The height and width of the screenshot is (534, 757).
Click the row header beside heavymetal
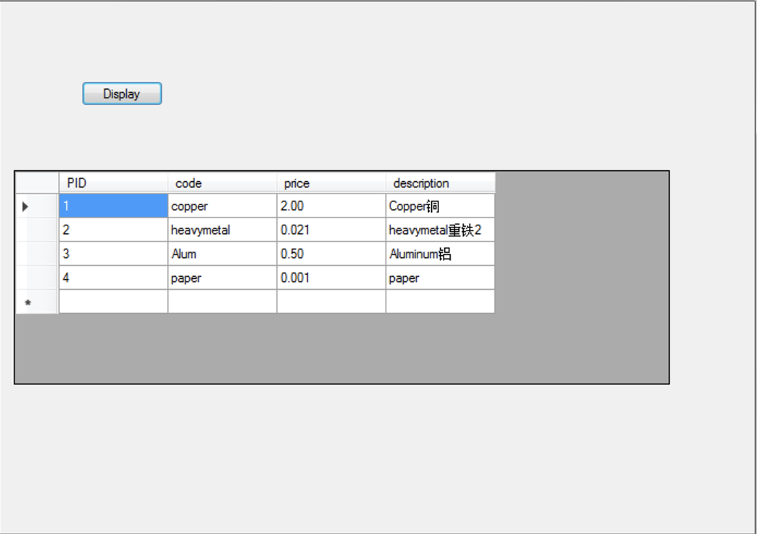(x=39, y=229)
